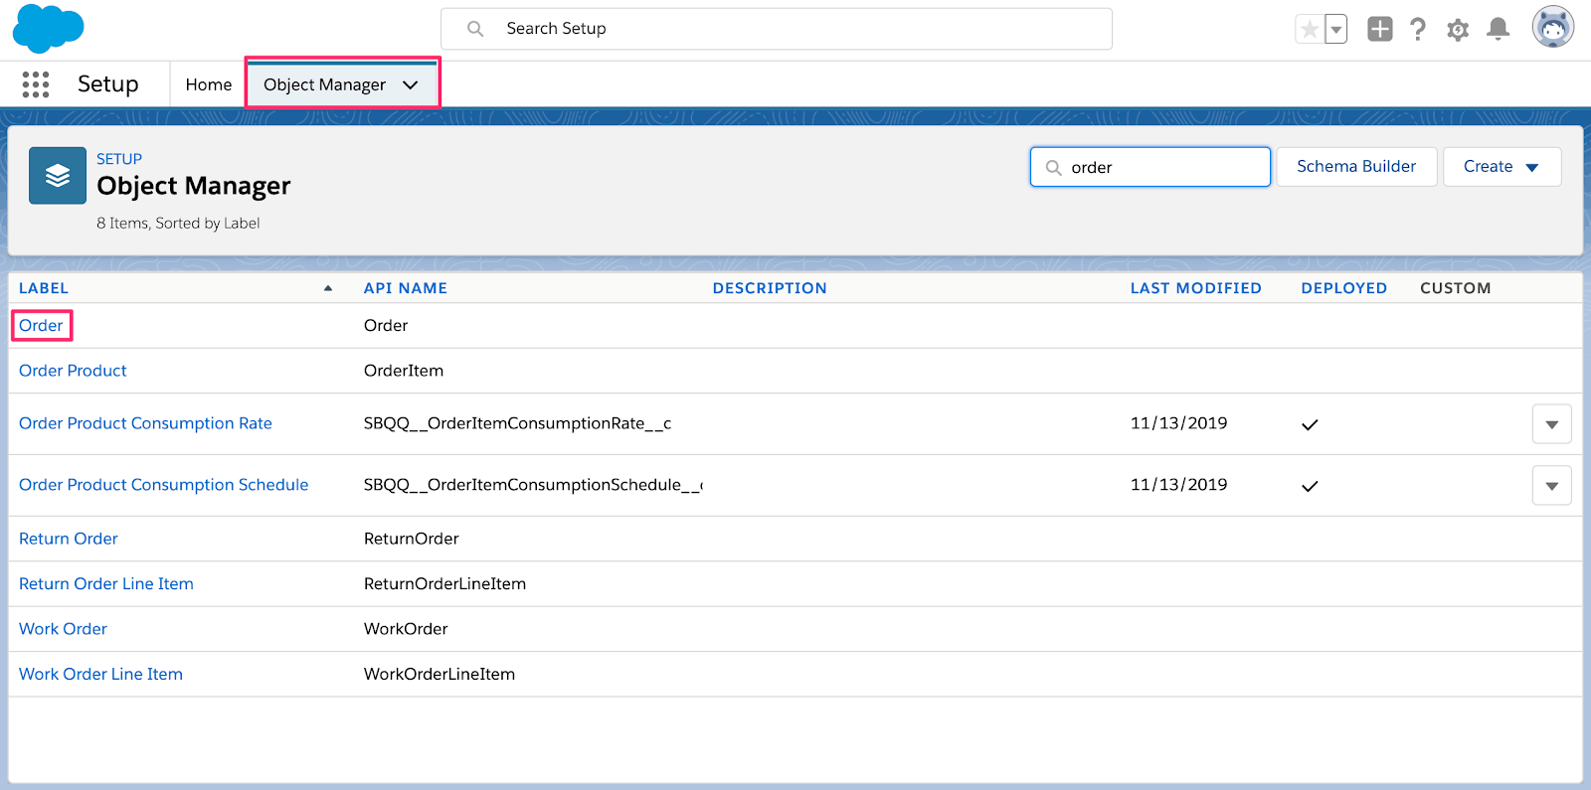Open the notifications bell

(1498, 29)
